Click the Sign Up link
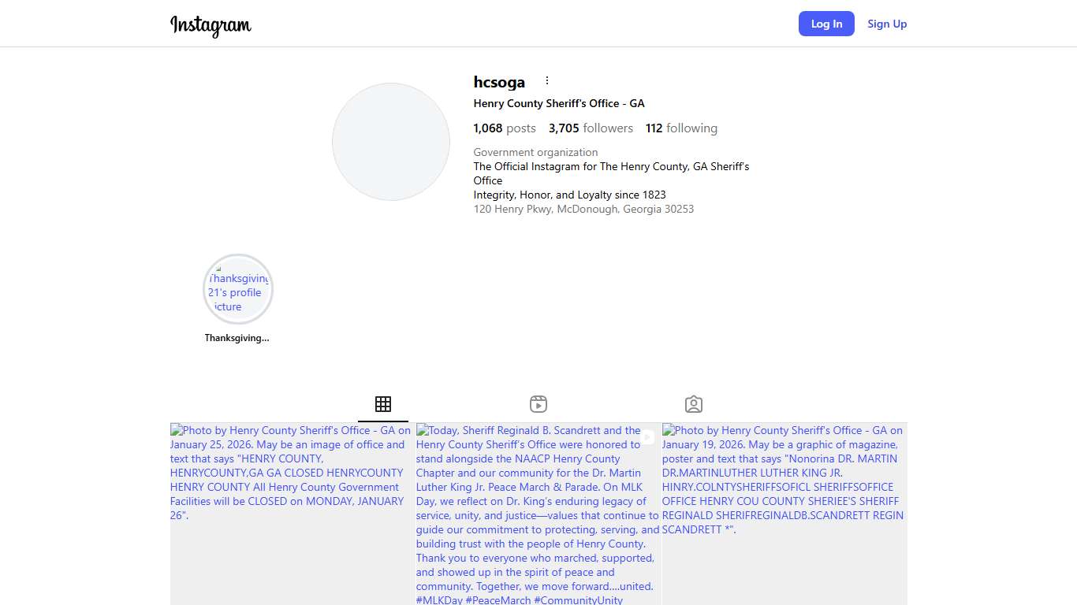This screenshot has width=1077, height=605. [887, 24]
